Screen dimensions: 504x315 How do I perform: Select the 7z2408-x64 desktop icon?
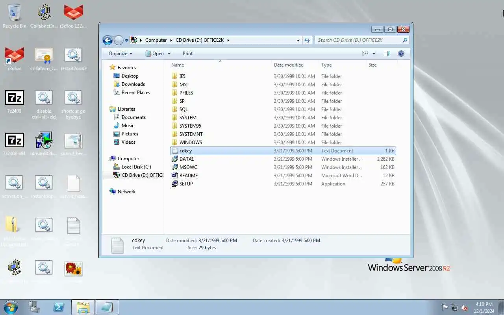(15, 145)
